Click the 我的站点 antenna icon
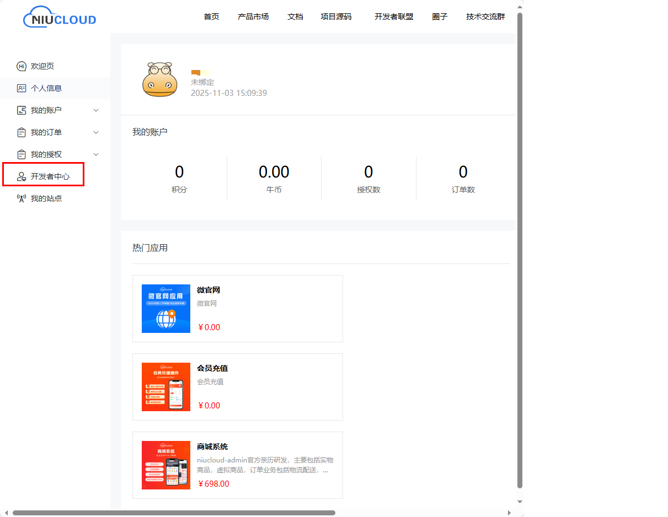This screenshot has width=668, height=517. [x=22, y=198]
